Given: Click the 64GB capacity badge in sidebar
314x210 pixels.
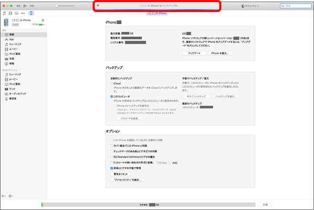Looking at the screenshot, I should click(15, 25).
